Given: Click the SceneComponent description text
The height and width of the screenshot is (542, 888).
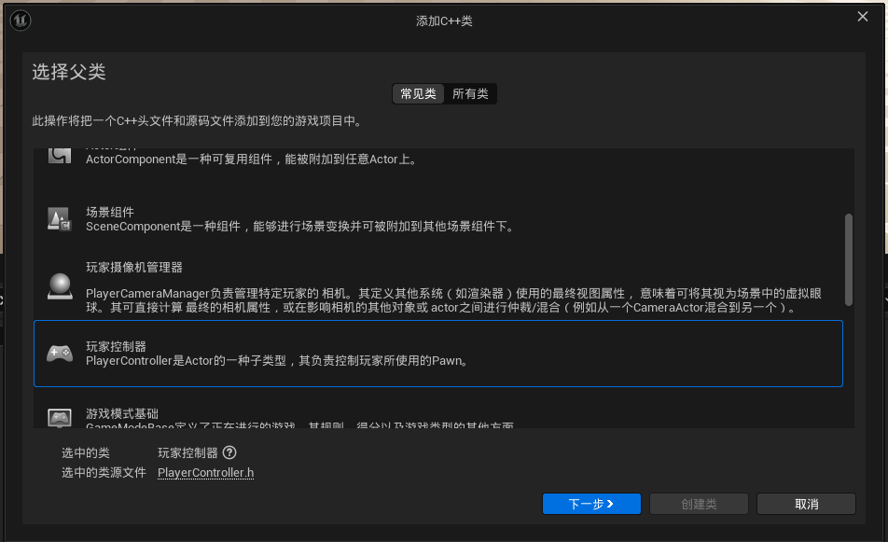Looking at the screenshot, I should click(301, 227).
